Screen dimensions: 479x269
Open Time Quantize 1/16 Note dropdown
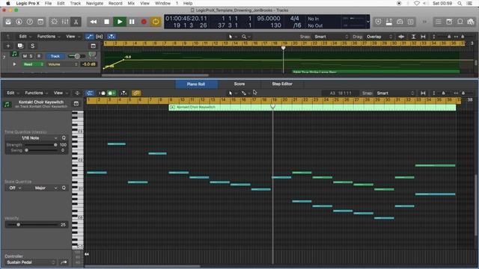point(32,138)
